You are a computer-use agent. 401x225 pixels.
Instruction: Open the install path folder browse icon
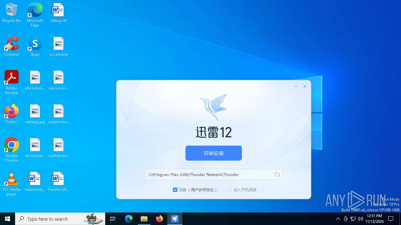pos(277,174)
